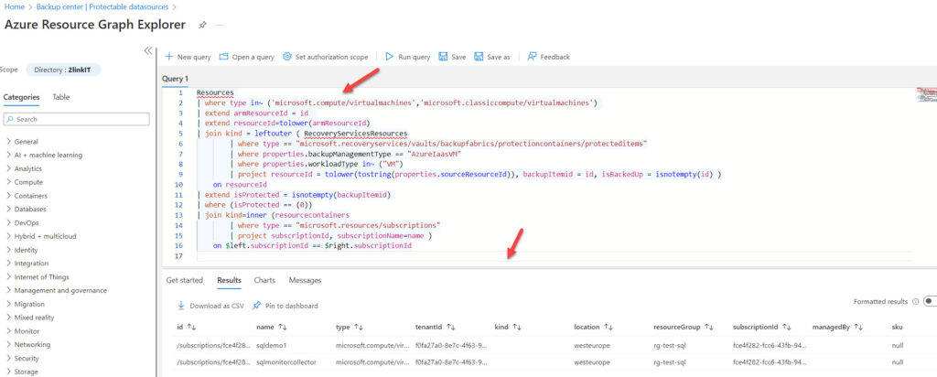Image resolution: width=937 pixels, height=377 pixels.
Task: Sort results by the managedBy column
Action: (858, 327)
